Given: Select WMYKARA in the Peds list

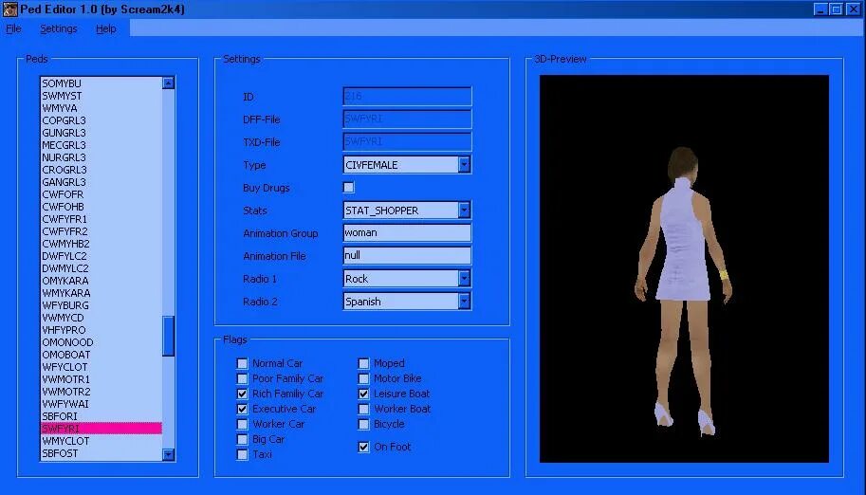Looking at the screenshot, I should click(101, 293).
